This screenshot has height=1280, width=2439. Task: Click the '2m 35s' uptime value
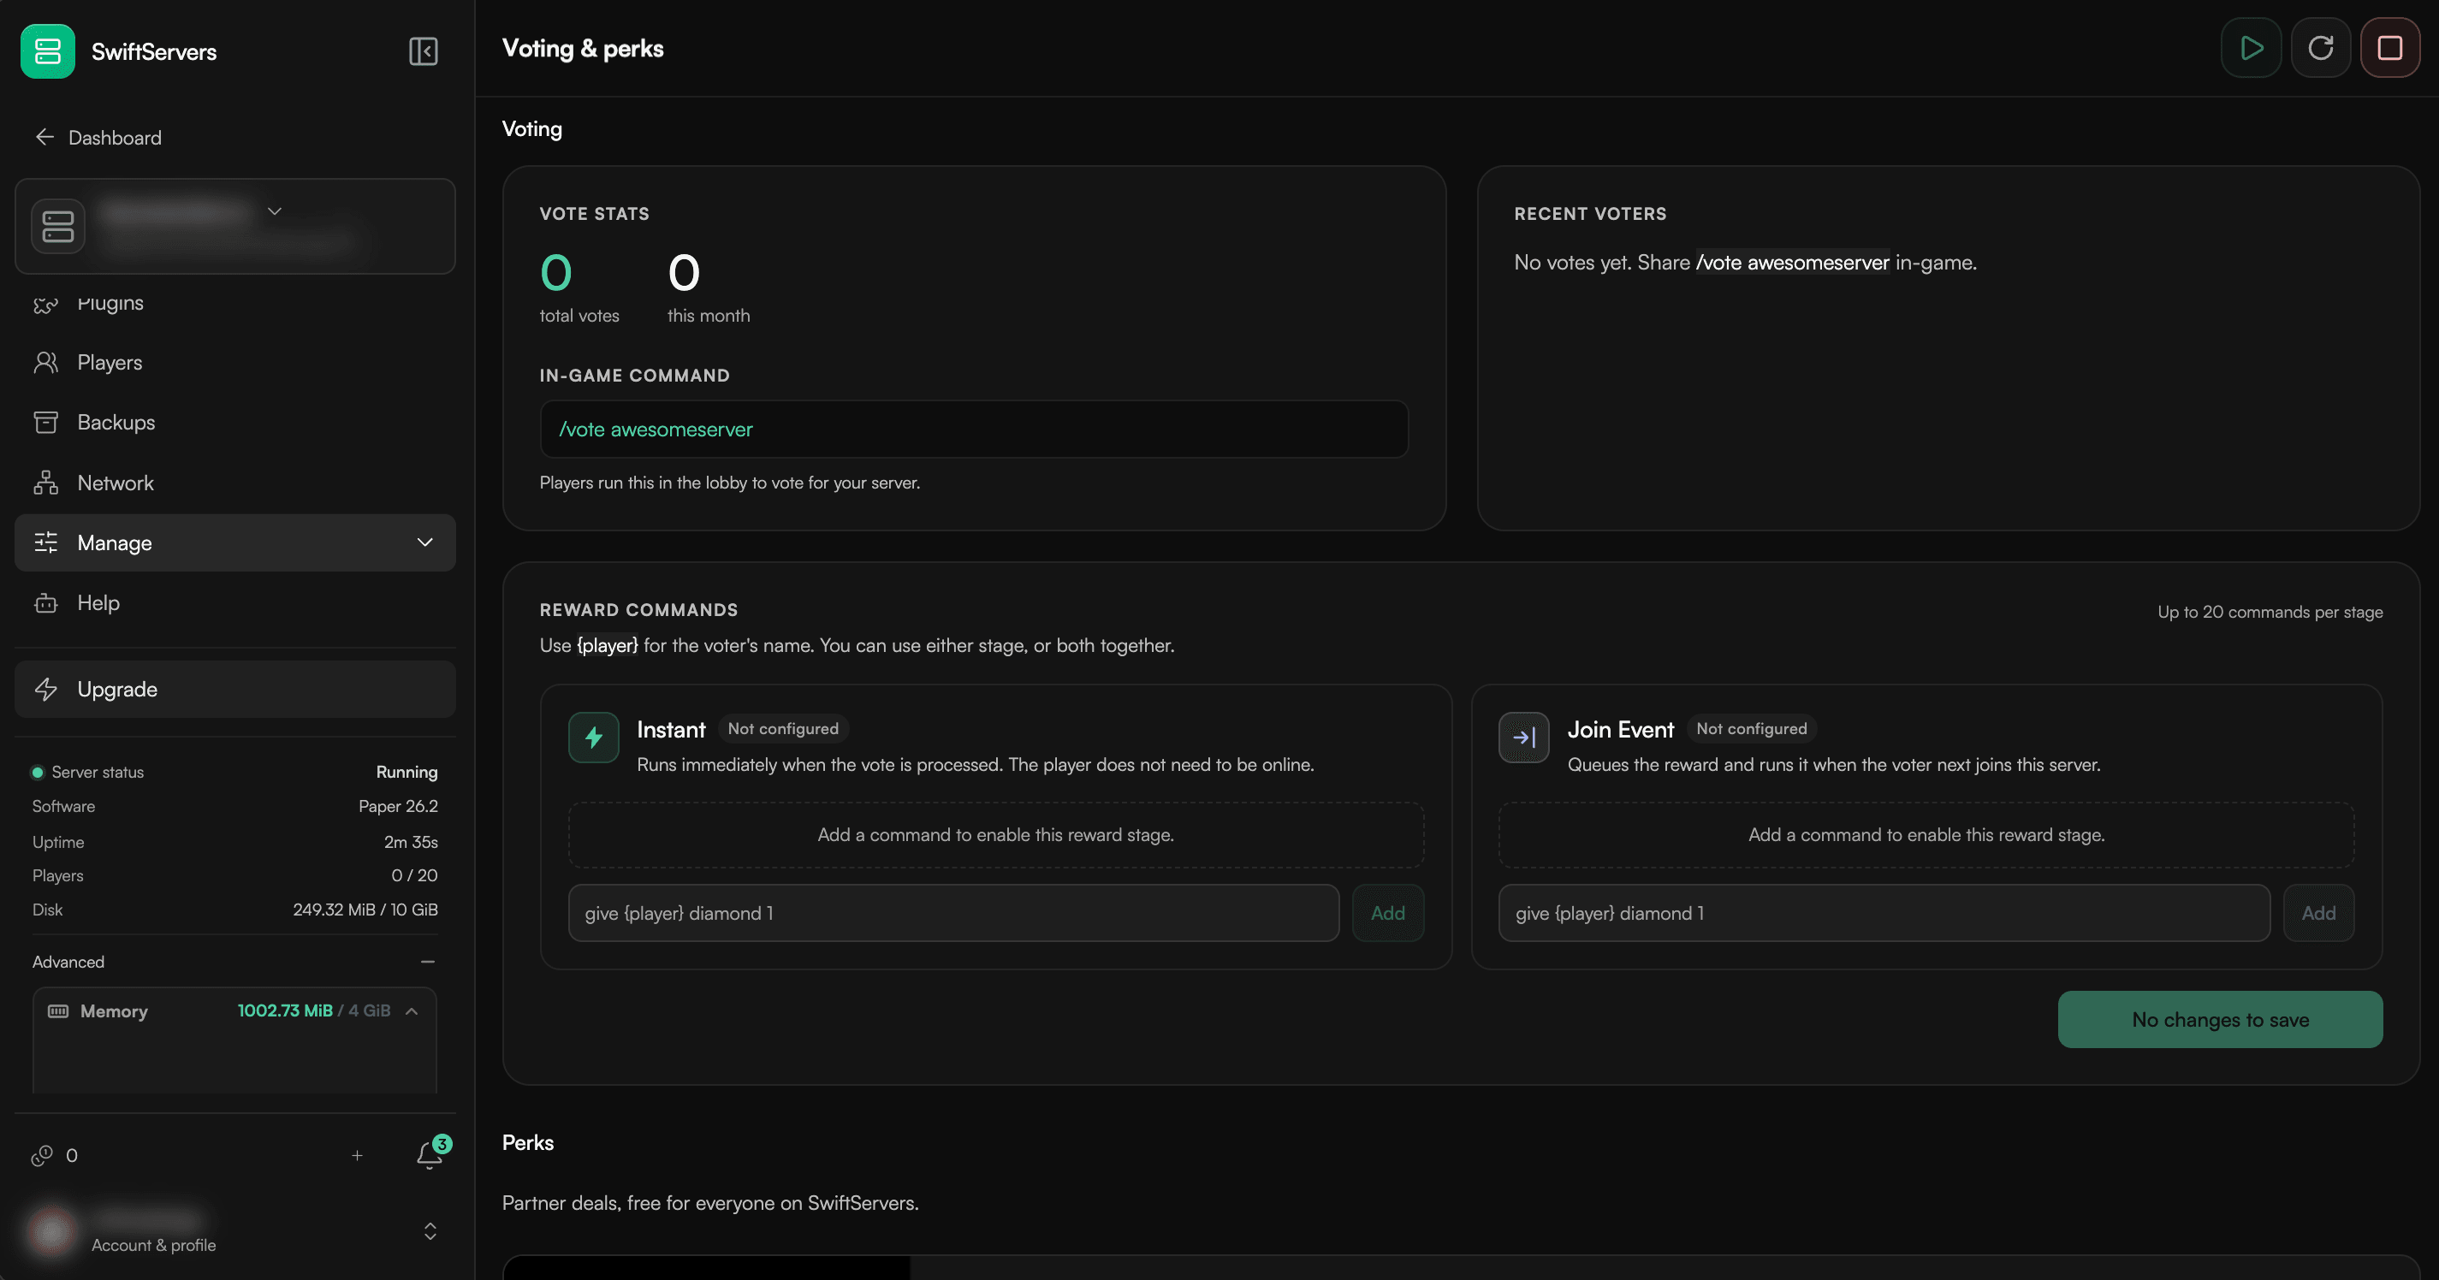click(x=411, y=842)
